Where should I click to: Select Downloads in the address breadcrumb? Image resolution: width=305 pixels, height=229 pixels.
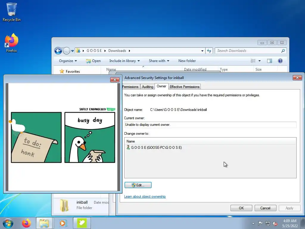click(117, 51)
